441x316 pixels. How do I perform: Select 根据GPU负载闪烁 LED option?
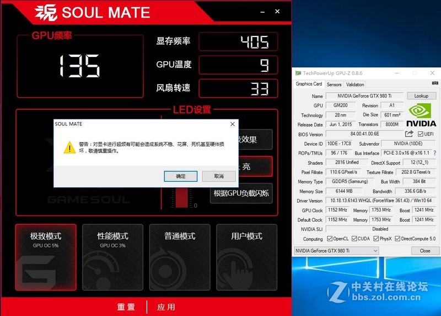[241, 193]
